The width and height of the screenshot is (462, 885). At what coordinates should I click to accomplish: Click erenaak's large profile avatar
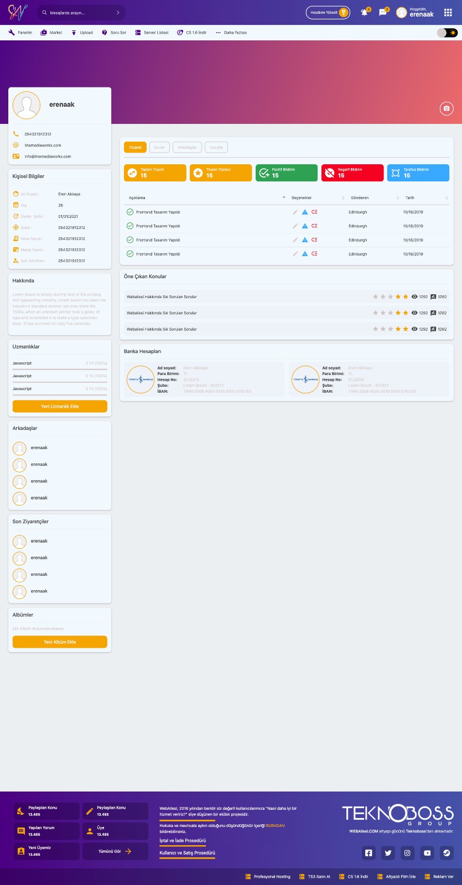[x=27, y=105]
